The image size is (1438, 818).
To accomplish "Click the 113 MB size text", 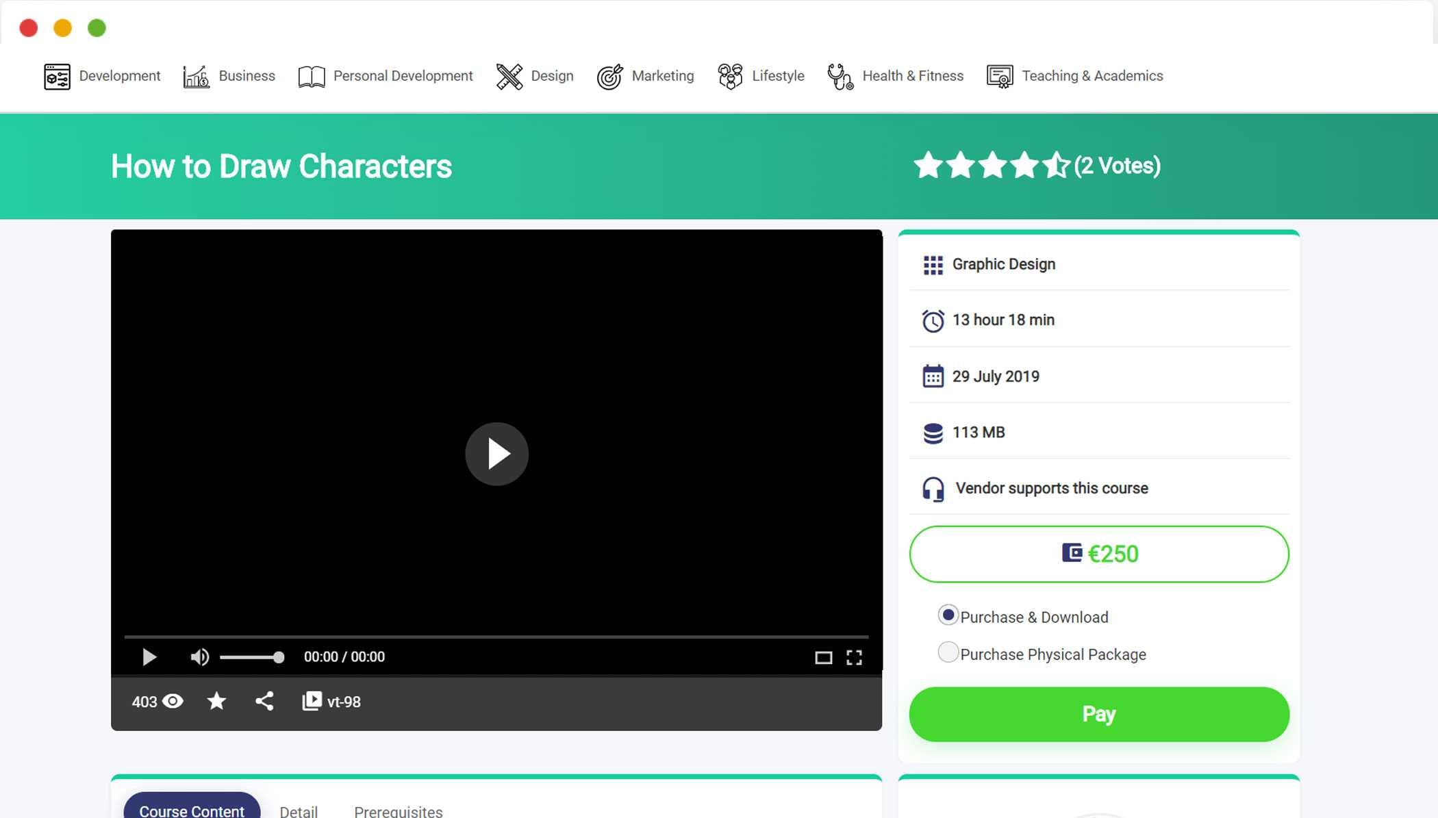I will tap(979, 433).
